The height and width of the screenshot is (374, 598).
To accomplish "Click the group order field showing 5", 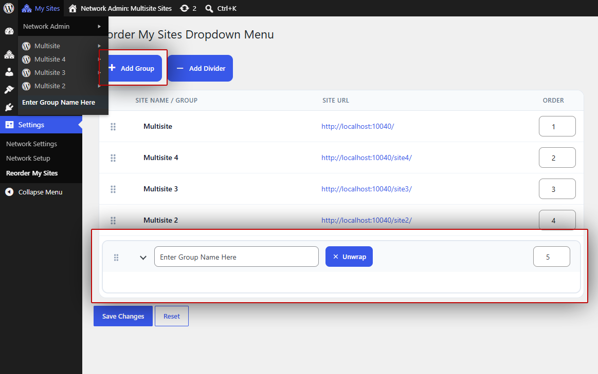I will 552,257.
